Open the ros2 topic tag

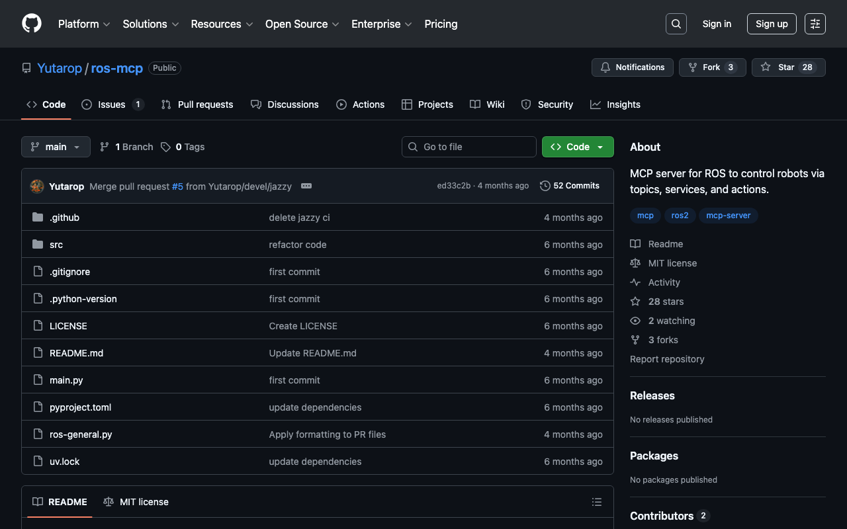pos(680,216)
